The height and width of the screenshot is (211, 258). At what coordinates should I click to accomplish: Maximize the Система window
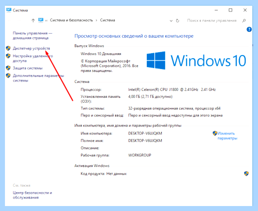(230, 10)
